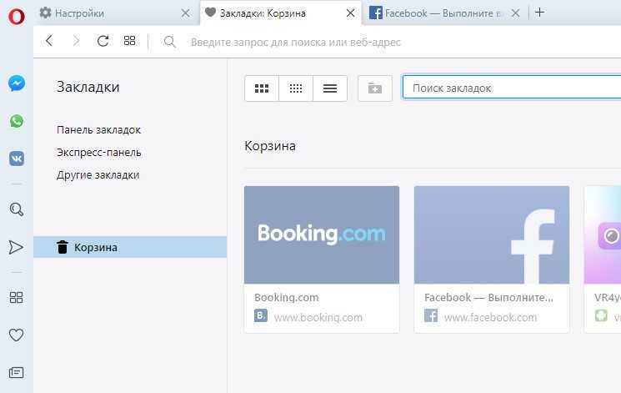Click the Booking.com favicon under thumbnail
This screenshot has width=621, height=393.
click(x=261, y=316)
